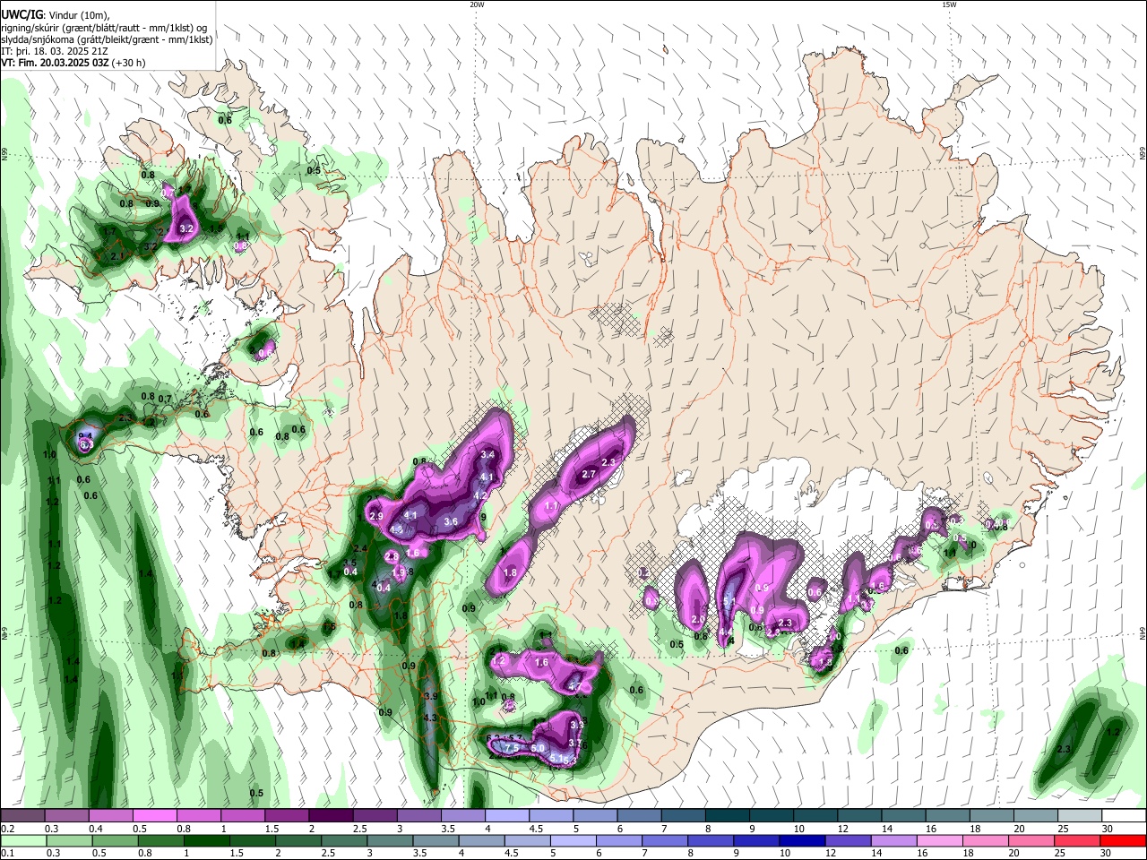This screenshot has width=1147, height=860.
Task: Click the "slydda/snjókoma" description line in the header
Action: click(107, 39)
